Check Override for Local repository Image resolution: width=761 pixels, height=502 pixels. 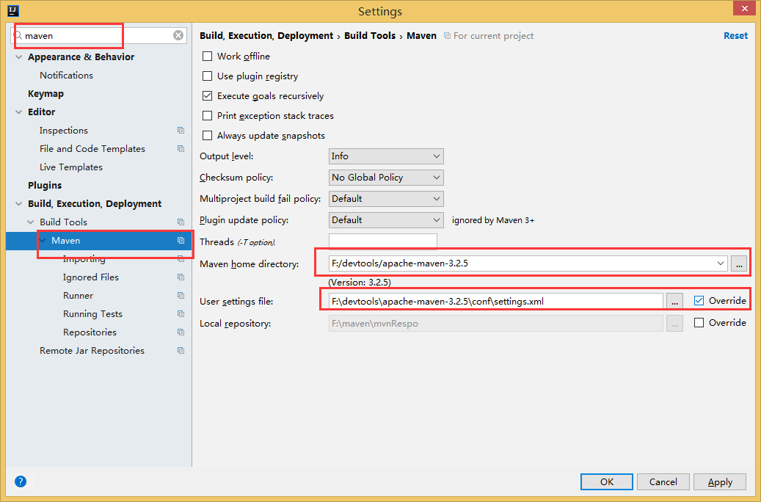pos(699,323)
